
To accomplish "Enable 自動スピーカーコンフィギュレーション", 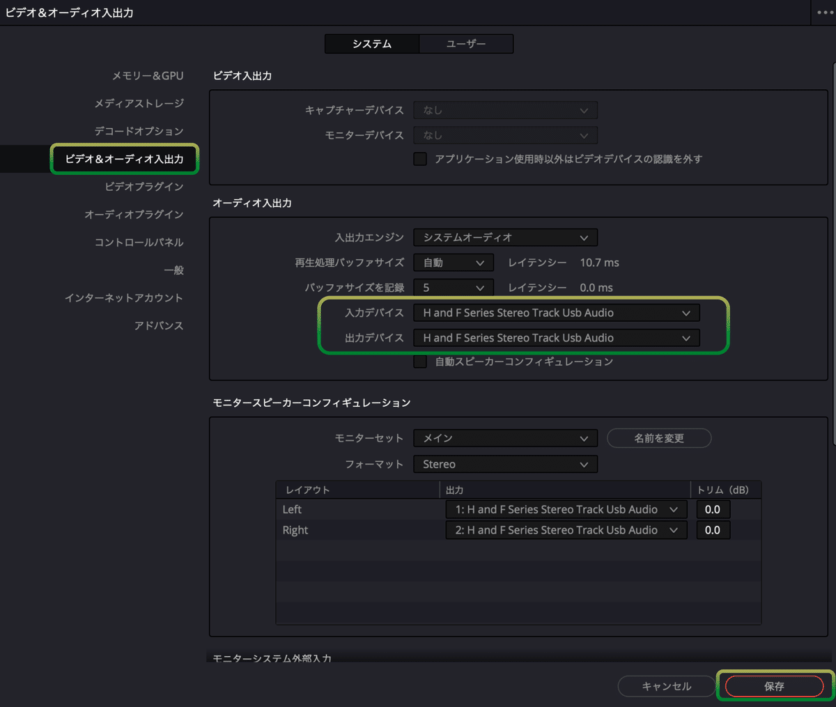I will (420, 361).
